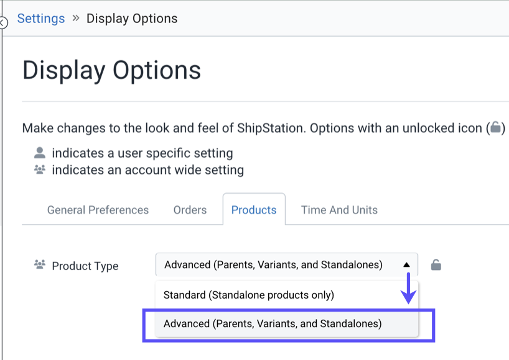Open the Orders tab

click(190, 210)
